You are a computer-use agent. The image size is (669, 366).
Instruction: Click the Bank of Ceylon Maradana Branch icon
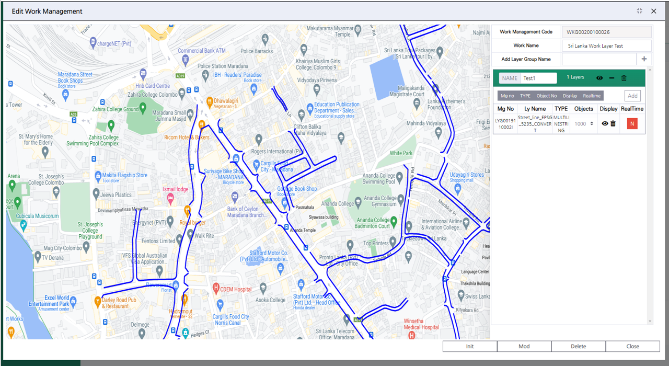234,198
